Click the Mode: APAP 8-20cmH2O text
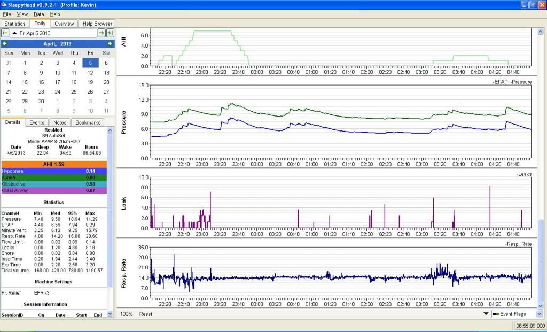 point(54,141)
